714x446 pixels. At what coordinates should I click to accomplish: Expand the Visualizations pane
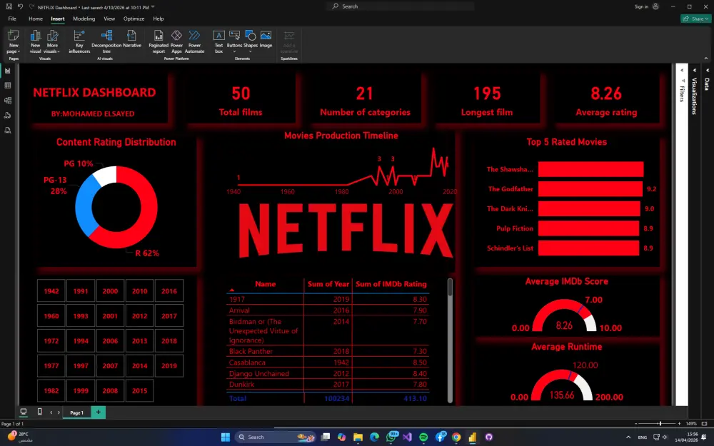[695, 71]
